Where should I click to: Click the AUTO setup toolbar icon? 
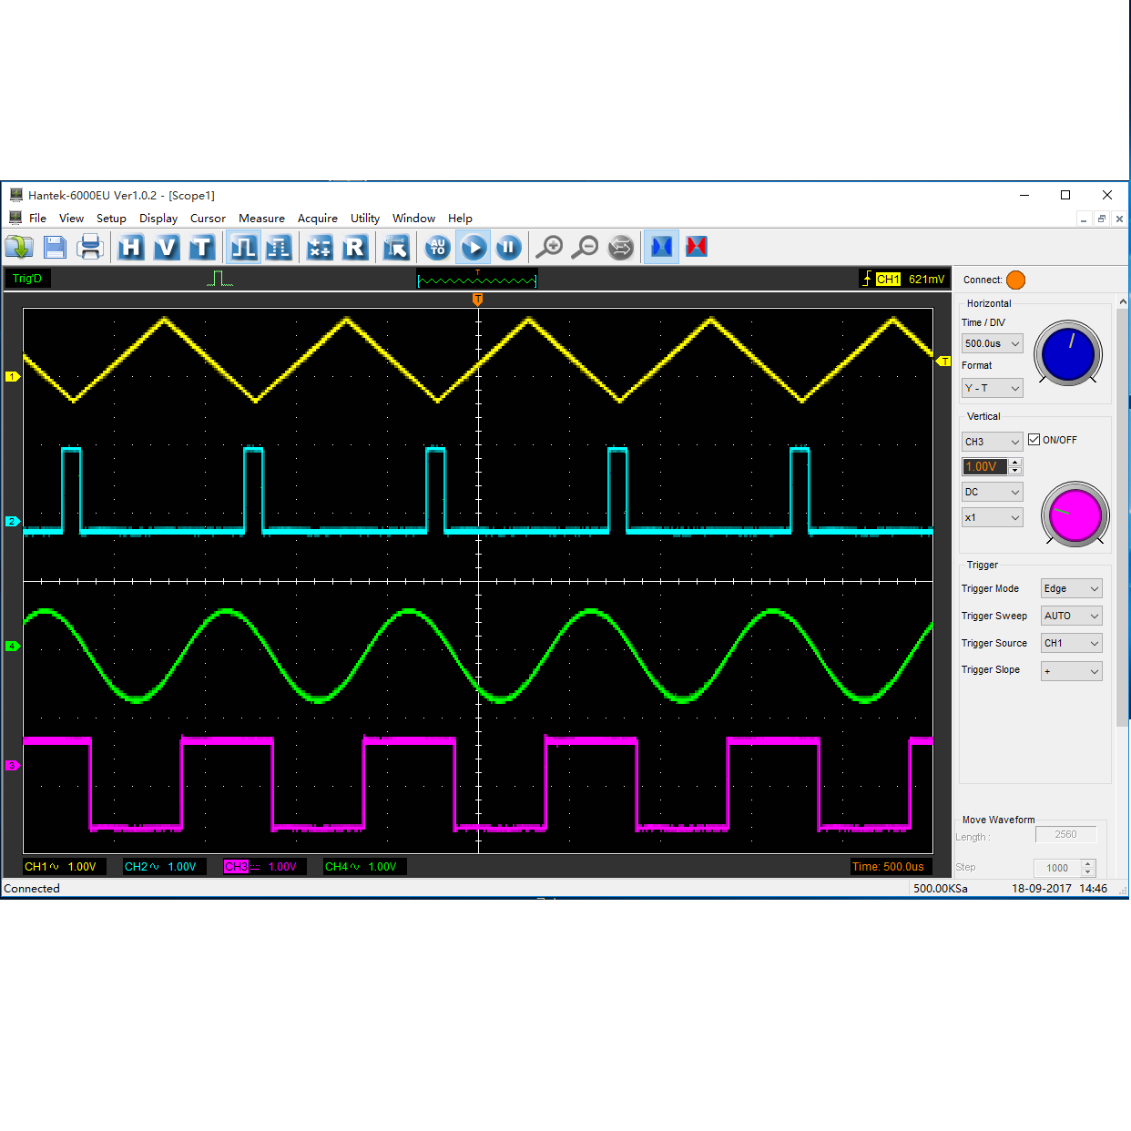click(x=438, y=247)
